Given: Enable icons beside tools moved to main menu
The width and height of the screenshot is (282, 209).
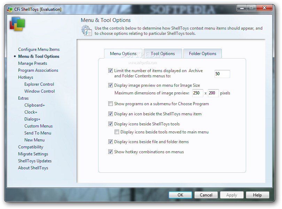Looking at the screenshot, I should coord(117,132).
